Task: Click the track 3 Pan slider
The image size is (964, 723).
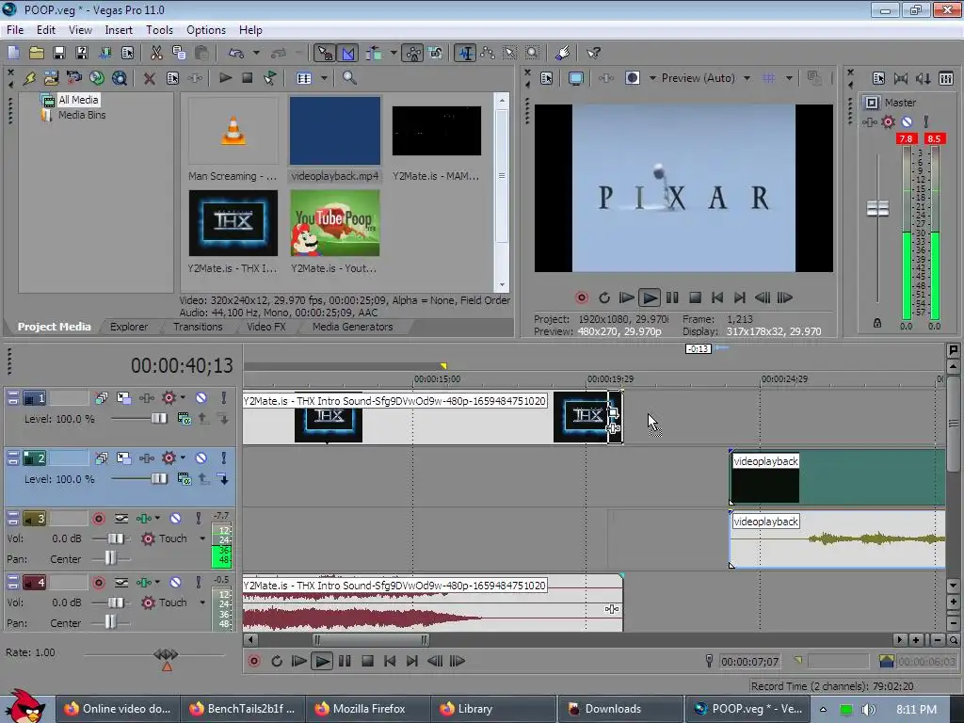Action: pos(110,559)
